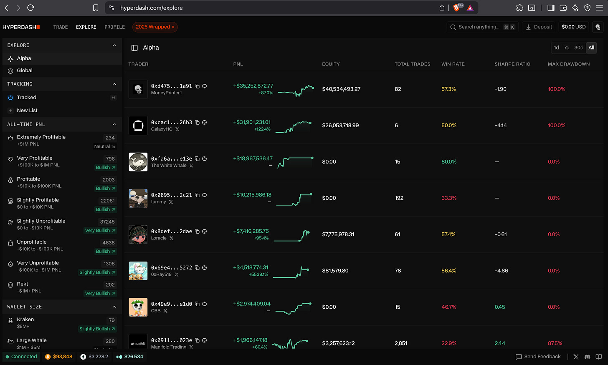Open Kraken wallet size category
The image size is (608, 365).
click(62, 324)
